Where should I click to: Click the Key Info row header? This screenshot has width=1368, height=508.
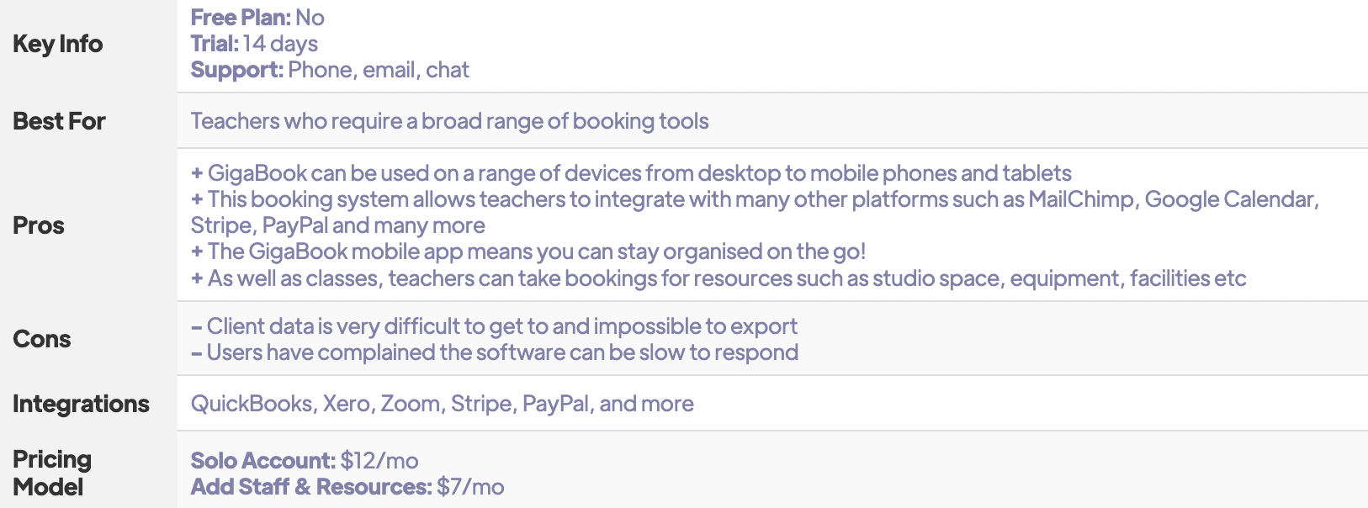point(57,44)
